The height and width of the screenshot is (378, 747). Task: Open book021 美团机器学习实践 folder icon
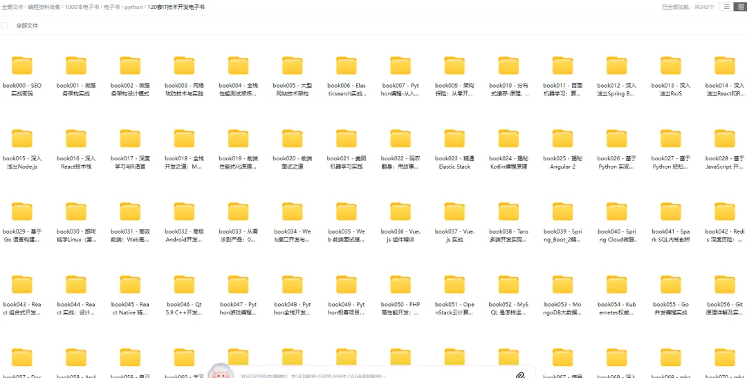coord(347,138)
